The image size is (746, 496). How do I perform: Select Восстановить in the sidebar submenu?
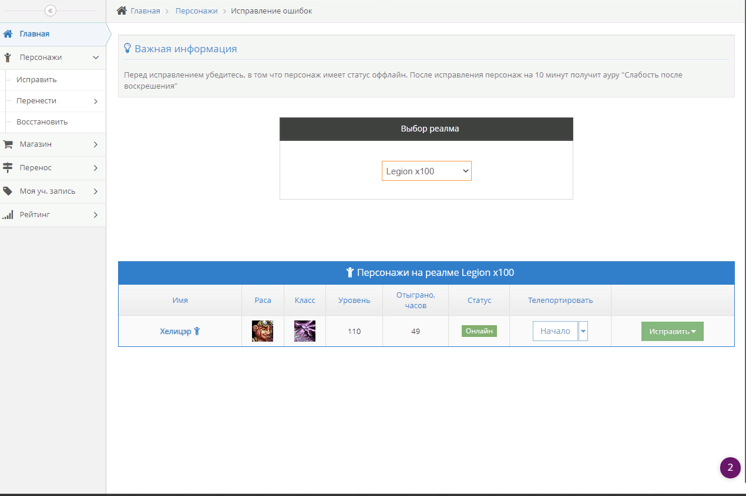[42, 122]
